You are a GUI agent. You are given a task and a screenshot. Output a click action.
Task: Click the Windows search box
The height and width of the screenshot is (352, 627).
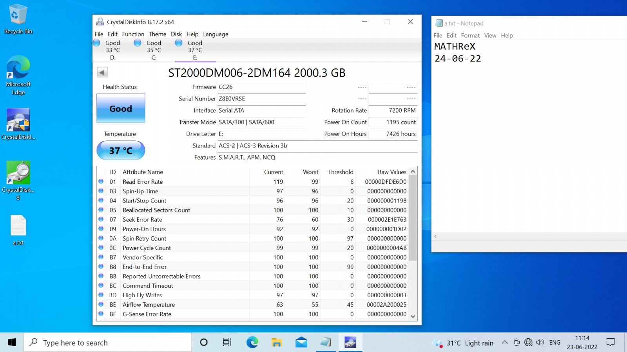click(108, 343)
